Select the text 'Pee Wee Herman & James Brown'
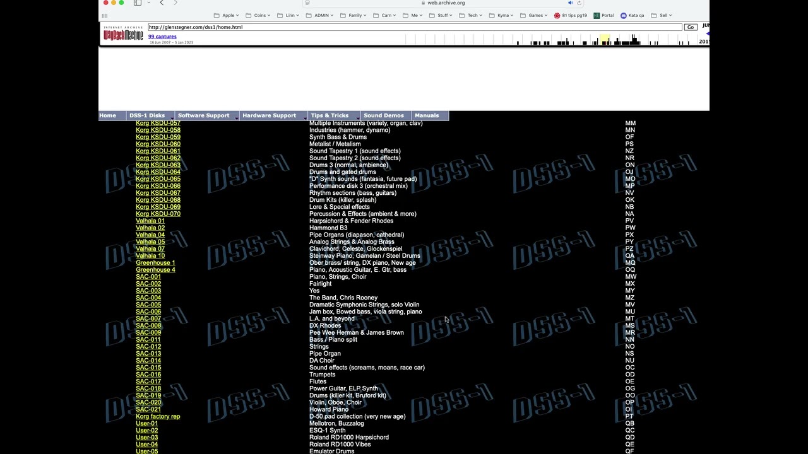 coord(357,332)
